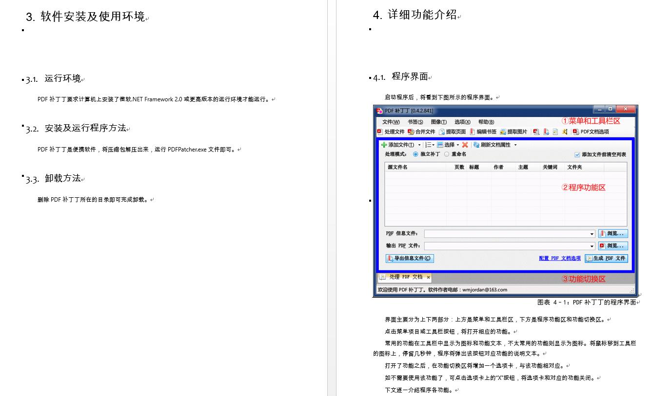Click the green 添加文件 plus icon
Image resolution: width=652 pixels, height=396 pixels.
383,145
